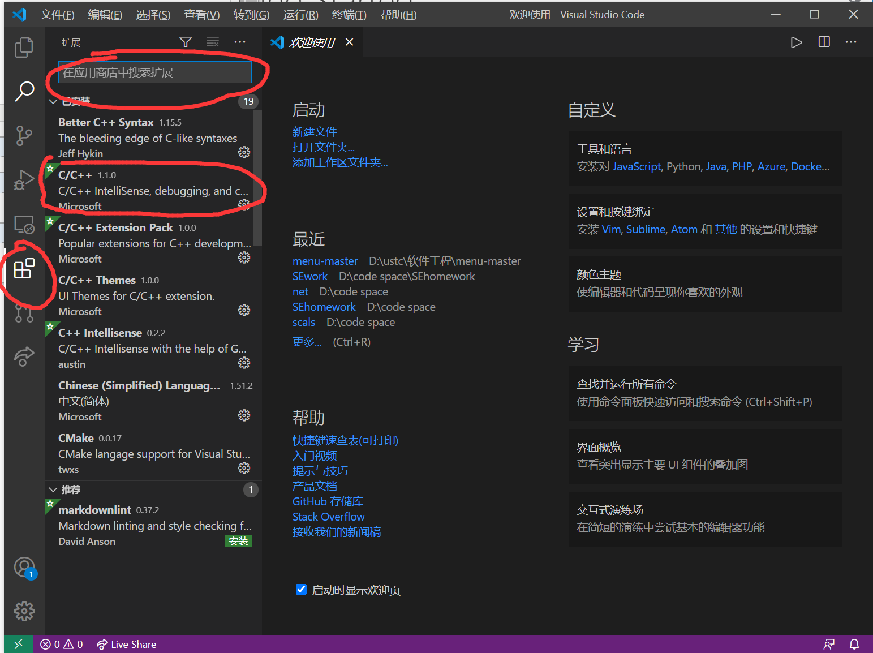Select the C/C++ Themes extension entry
The image size is (873, 653).
153,295
